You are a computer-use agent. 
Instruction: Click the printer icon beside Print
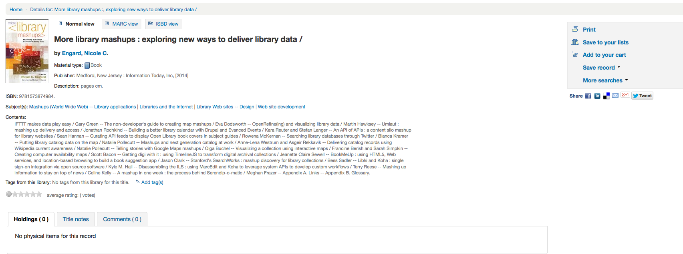(575, 29)
